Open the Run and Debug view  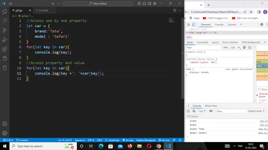click(x=5, y=40)
